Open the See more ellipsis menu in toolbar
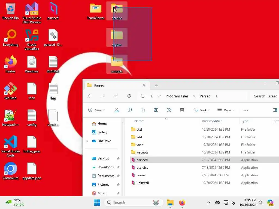 pyautogui.click(x=246, y=110)
